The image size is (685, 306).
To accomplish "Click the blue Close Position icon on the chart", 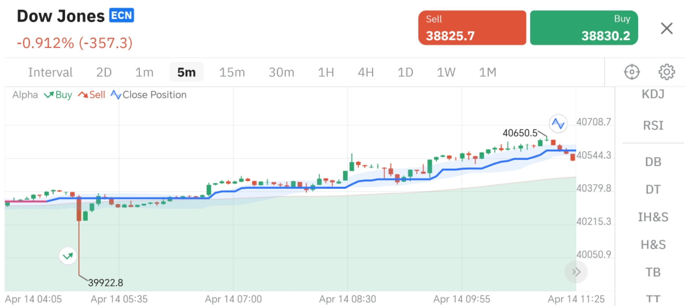I will point(558,124).
